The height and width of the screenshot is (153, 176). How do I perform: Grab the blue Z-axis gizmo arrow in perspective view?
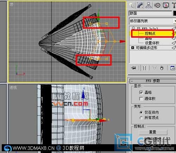[x=83, y=94]
